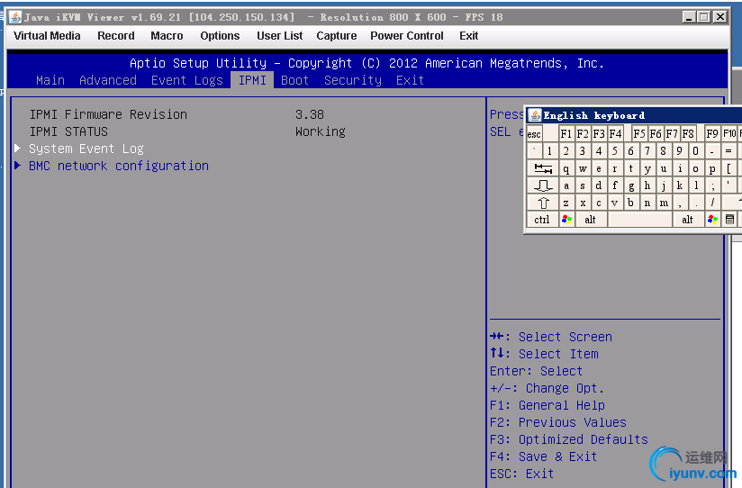This screenshot has height=488, width=742.
Task: Click the number 0 key on virtual keyboard
Action: pos(695,151)
